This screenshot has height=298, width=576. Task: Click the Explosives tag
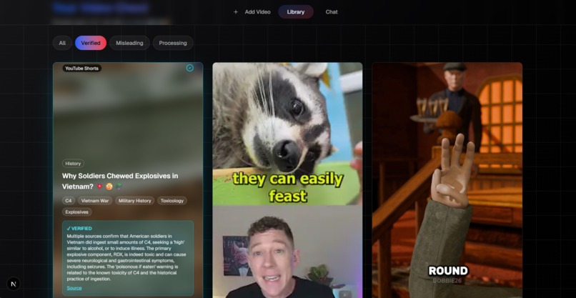[76, 212]
